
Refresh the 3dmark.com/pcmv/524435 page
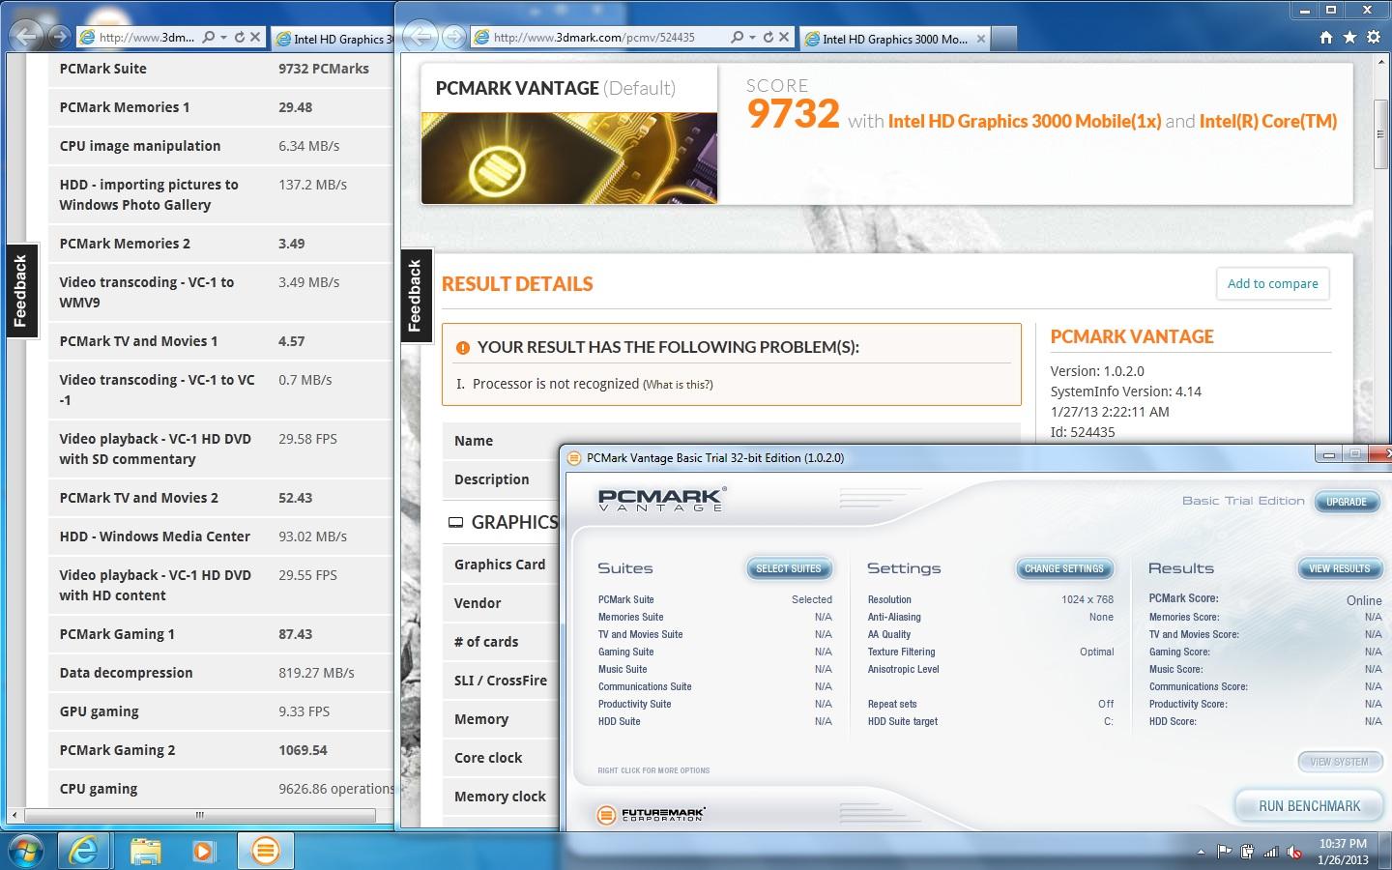coord(768,37)
